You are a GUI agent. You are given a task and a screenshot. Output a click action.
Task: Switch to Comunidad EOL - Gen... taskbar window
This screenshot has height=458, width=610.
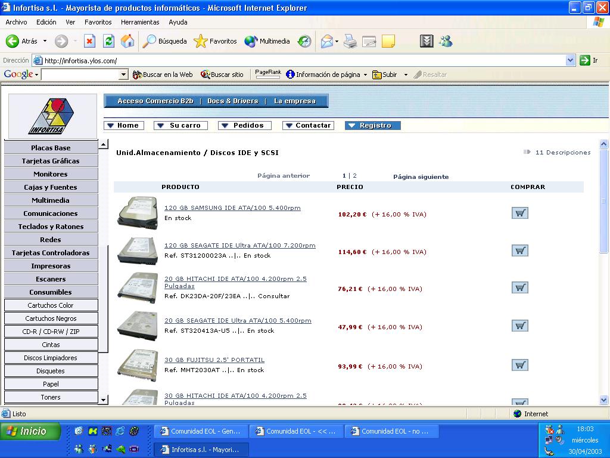[201, 431]
